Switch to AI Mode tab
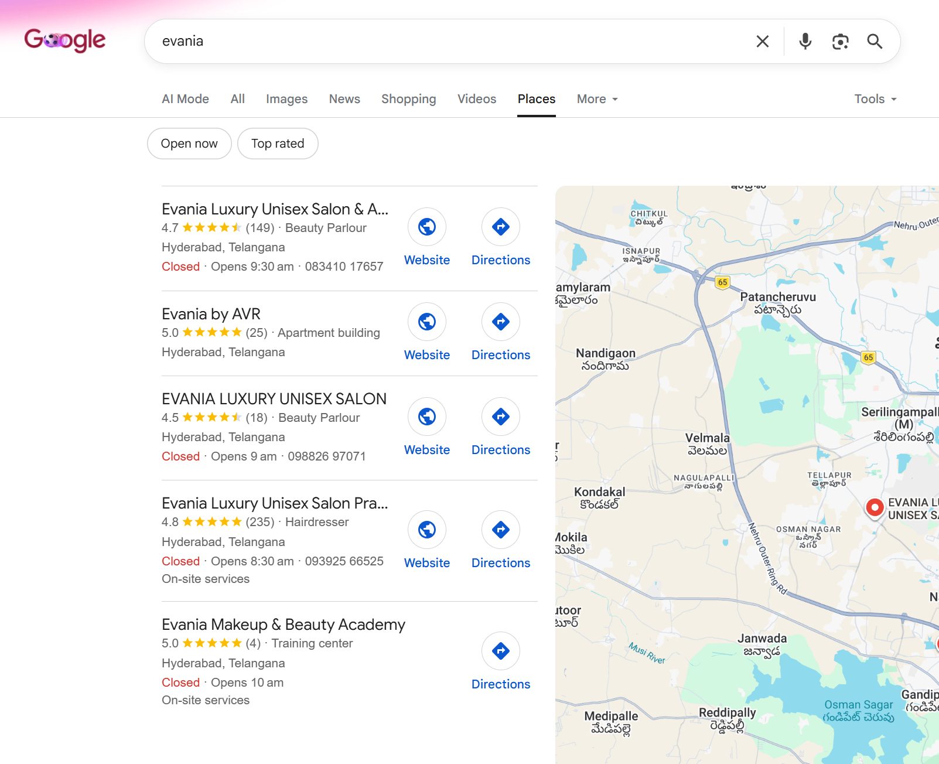Screen dimensions: 939x764 pyautogui.click(x=185, y=99)
